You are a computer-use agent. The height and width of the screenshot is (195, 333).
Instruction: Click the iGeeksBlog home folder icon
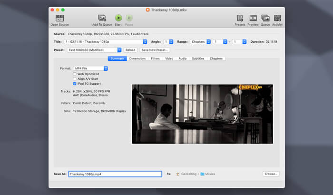(177, 174)
